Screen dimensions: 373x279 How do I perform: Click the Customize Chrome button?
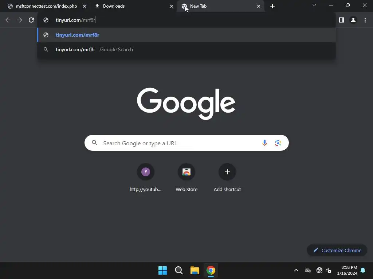click(x=337, y=250)
